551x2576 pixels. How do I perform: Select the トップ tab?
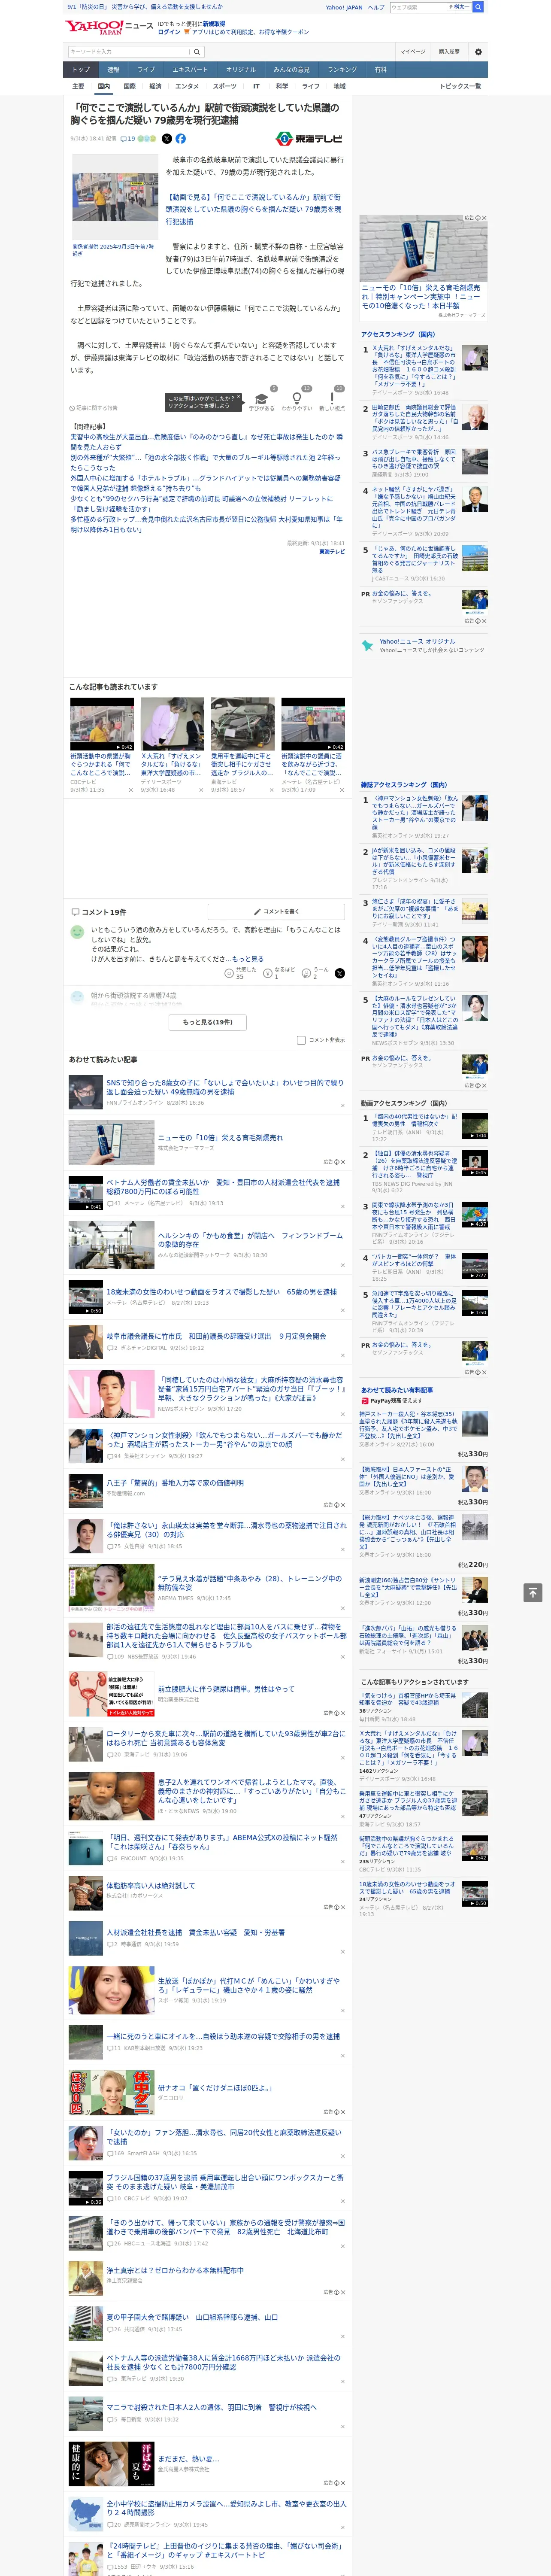pos(81,70)
